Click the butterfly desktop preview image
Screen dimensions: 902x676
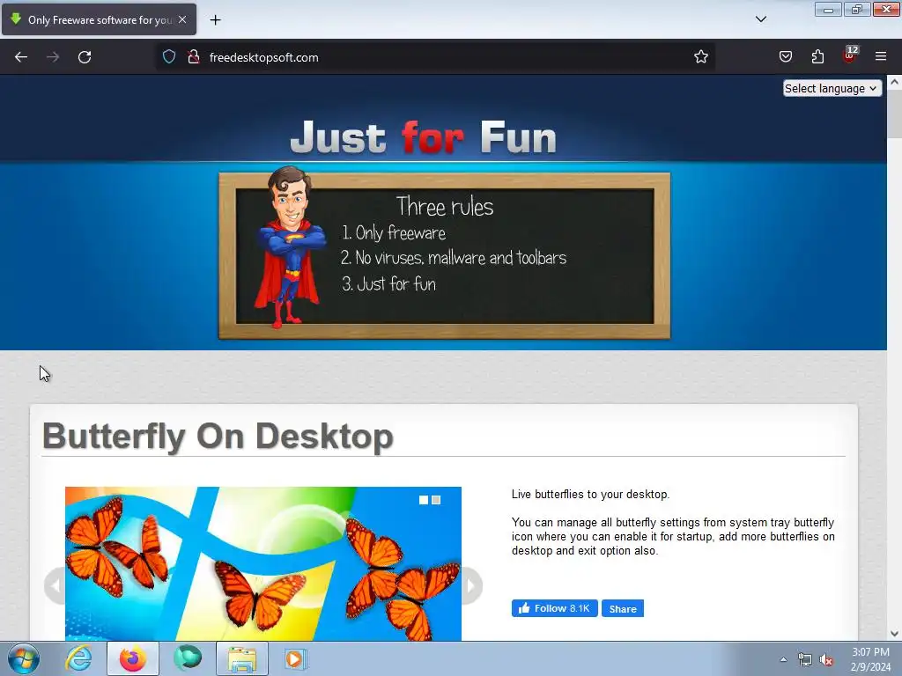pos(262,563)
